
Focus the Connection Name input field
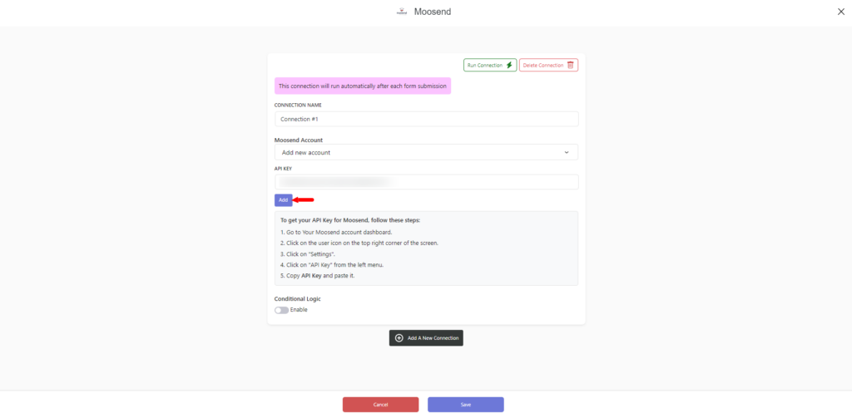[427, 119]
